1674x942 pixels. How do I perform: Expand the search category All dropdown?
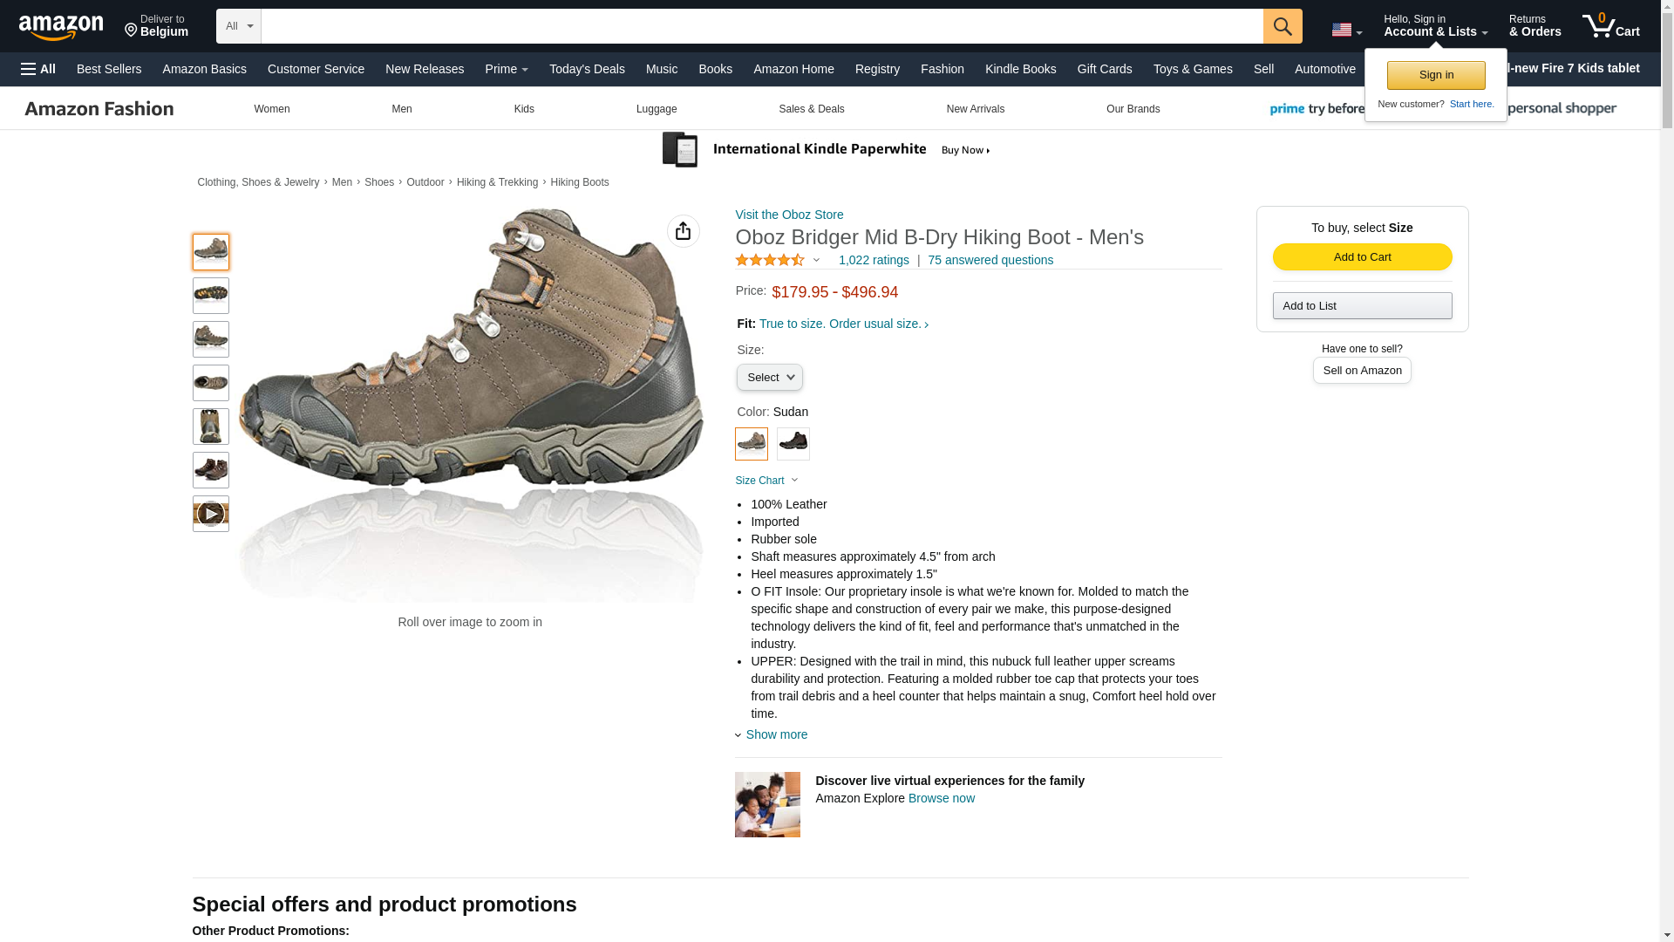pos(238,26)
